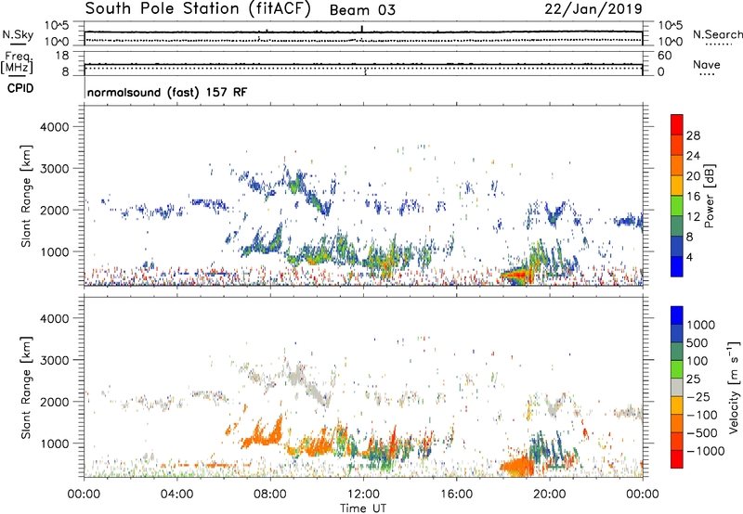Click the '28' tick on power colorbar
This screenshot has width=743, height=514.
point(693,135)
